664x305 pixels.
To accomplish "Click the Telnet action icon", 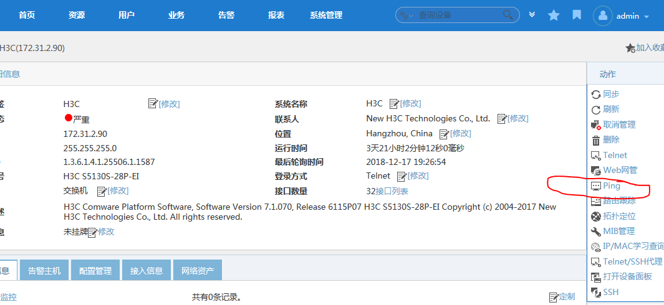I will 596,155.
